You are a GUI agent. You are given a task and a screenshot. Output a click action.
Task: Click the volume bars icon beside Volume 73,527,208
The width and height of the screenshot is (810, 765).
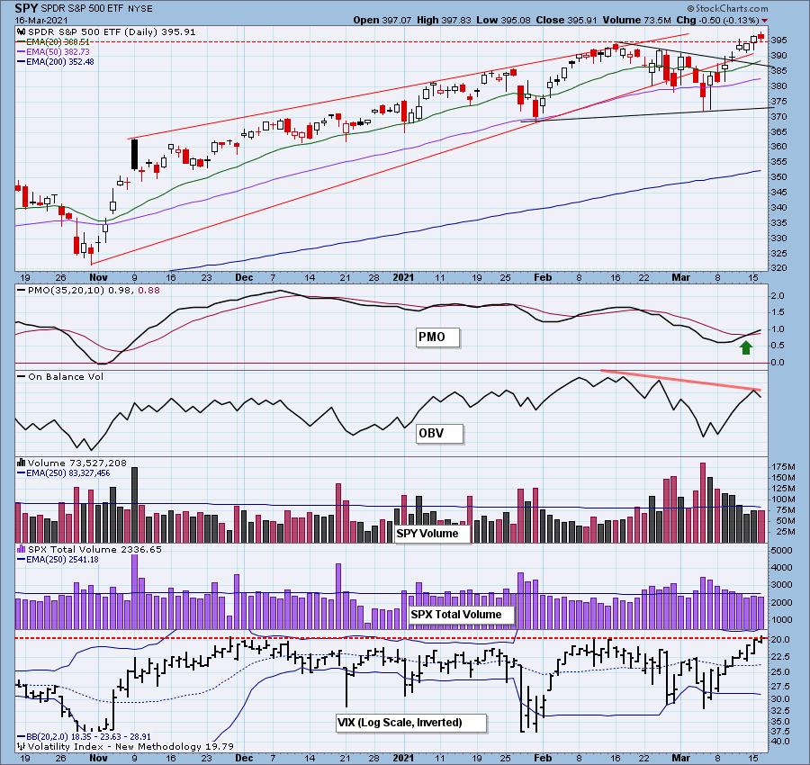point(22,463)
